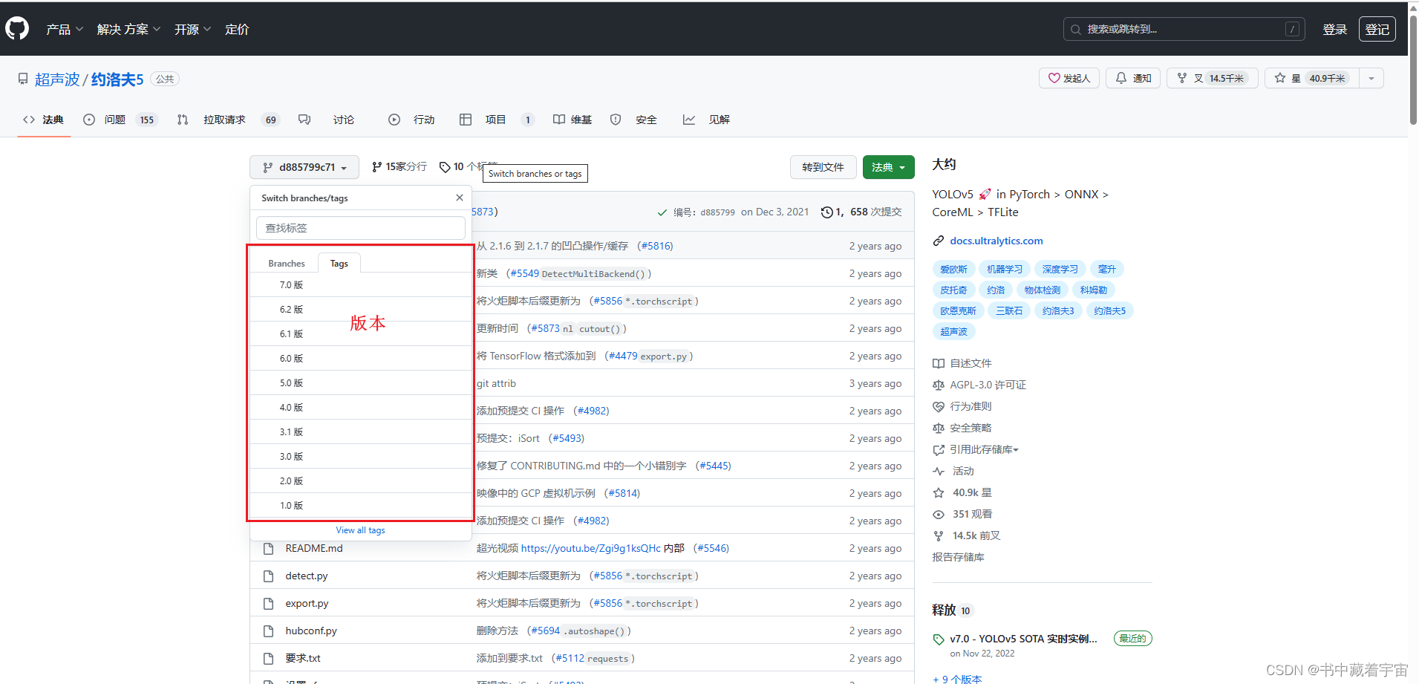This screenshot has width=1419, height=684.
Task: Click the GitHub octocat logo
Action: 17,29
